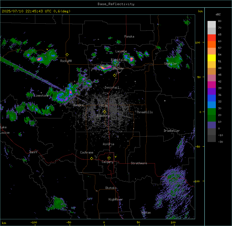Select the Lacombe city label
Screen dimensions: 232x226
121,51
